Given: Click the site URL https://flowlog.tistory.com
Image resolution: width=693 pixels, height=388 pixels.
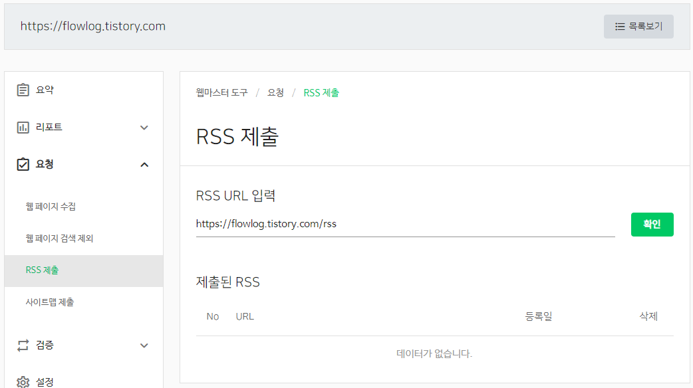Looking at the screenshot, I should [x=93, y=27].
